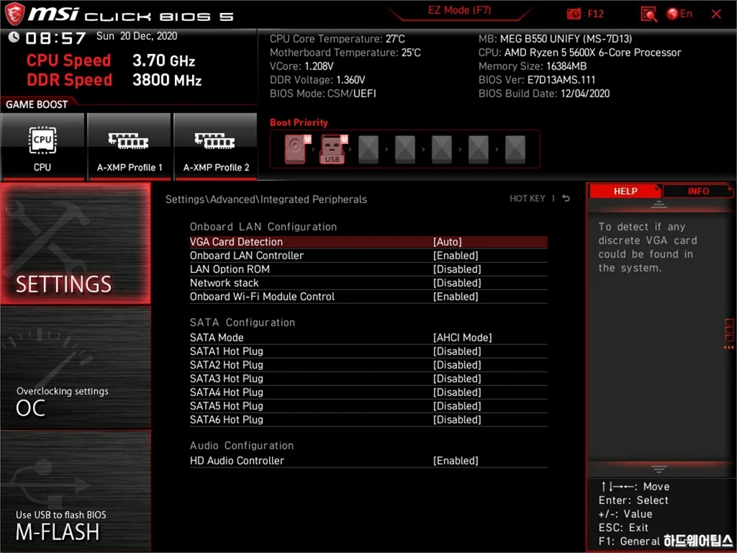Change SATA1 Hot Plug Disabled value
The width and height of the screenshot is (737, 553).
(x=457, y=351)
